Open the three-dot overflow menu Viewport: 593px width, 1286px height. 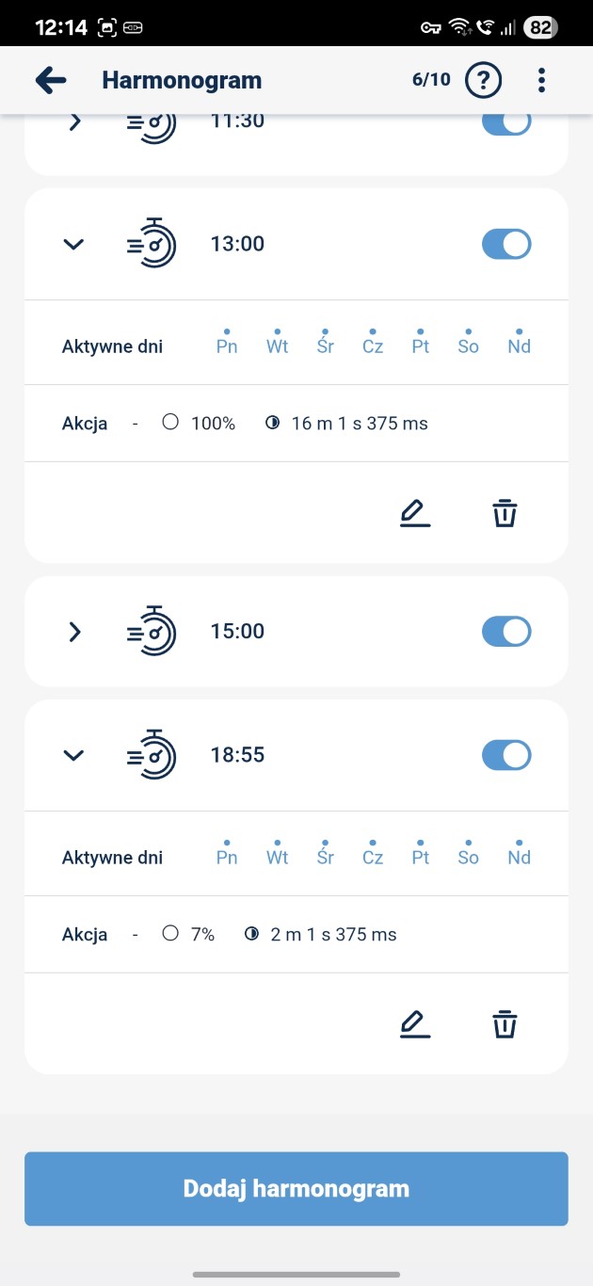tap(541, 80)
